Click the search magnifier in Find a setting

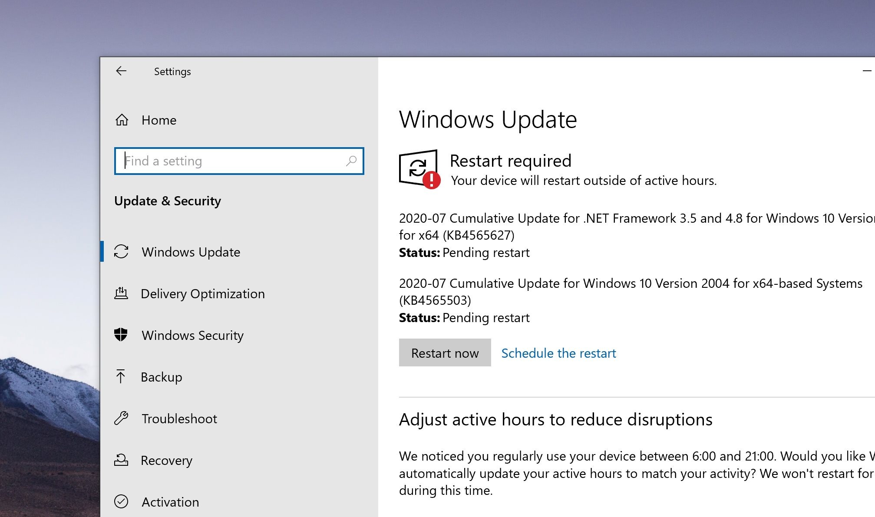(x=351, y=161)
